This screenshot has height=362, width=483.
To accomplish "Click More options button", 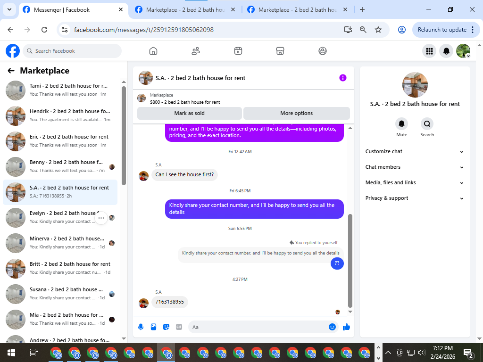I will (297, 113).
